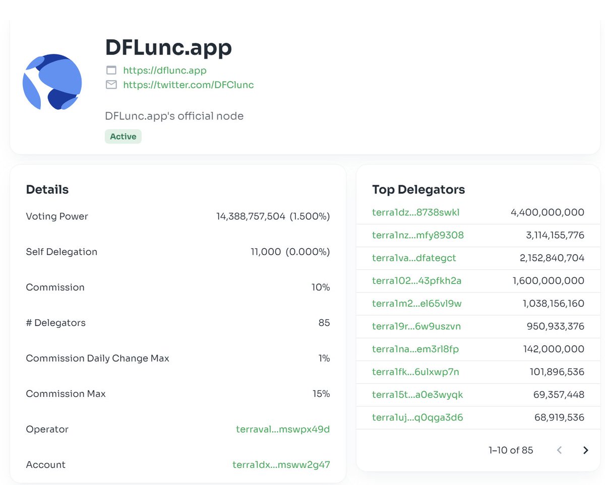The height and width of the screenshot is (485, 605).
Task: Click the Top Delegators heading
Action: pos(418,189)
